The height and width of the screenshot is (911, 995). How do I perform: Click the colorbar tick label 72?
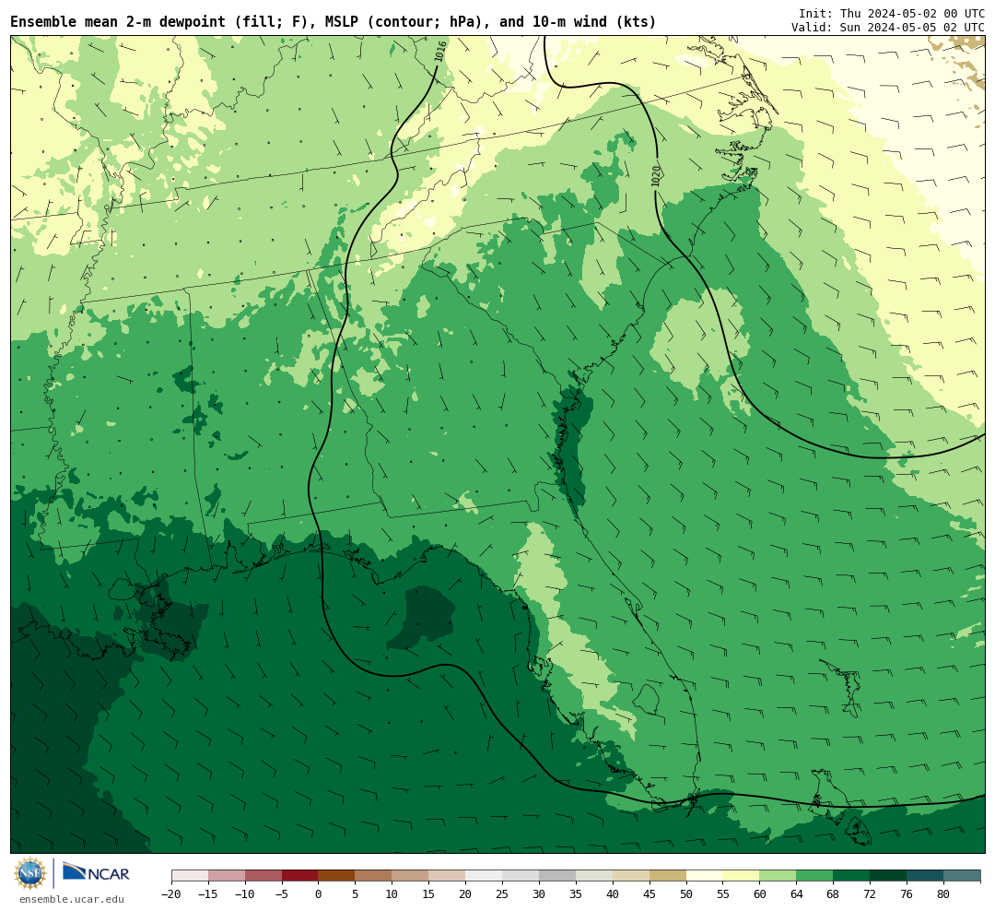871,894
